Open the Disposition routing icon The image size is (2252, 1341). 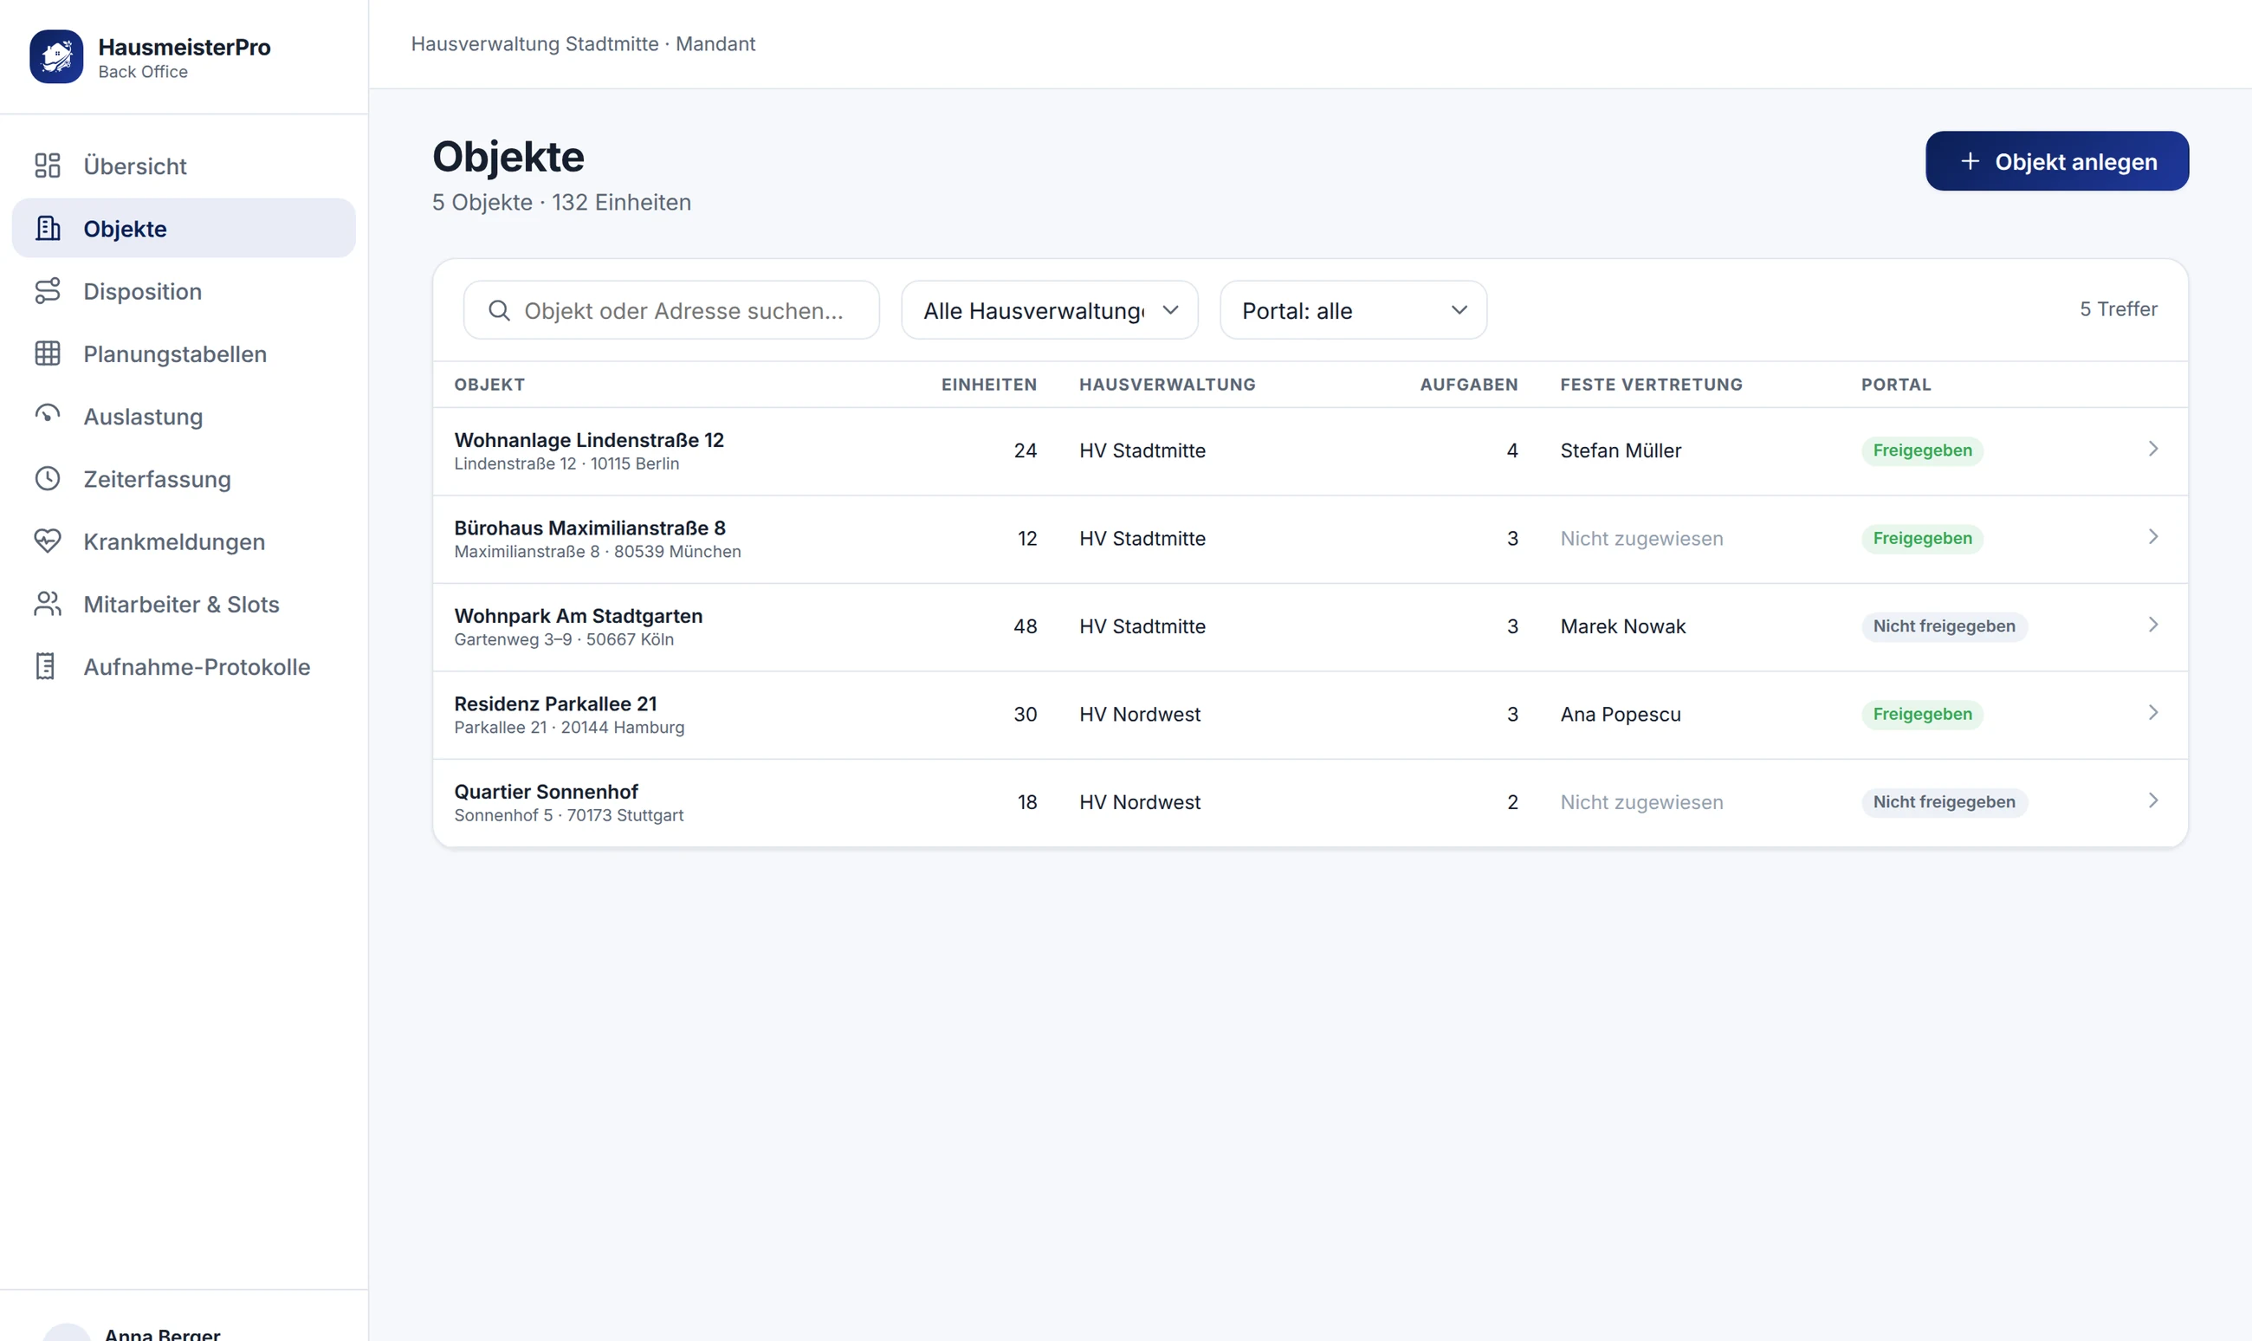point(47,291)
